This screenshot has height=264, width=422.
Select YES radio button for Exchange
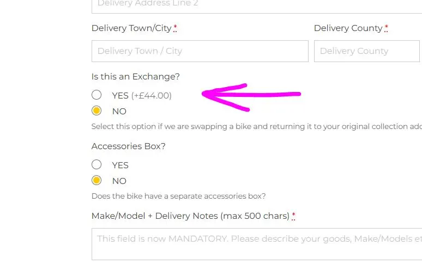pos(97,95)
